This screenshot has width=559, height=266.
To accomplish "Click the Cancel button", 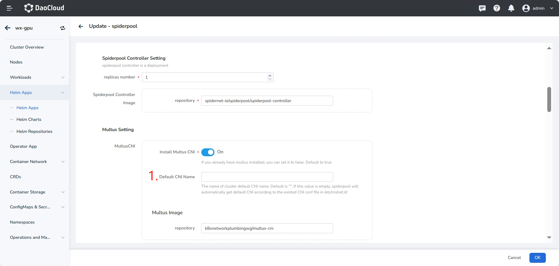I will (514, 258).
